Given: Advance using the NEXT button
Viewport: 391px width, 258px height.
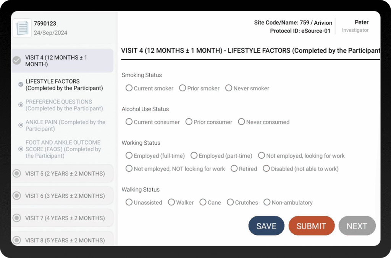Looking at the screenshot, I should tap(357, 226).
